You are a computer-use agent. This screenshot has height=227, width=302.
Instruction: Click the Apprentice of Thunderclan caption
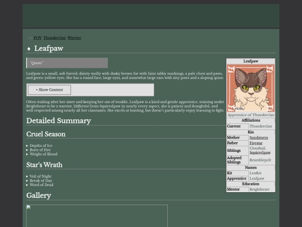coord(251,115)
